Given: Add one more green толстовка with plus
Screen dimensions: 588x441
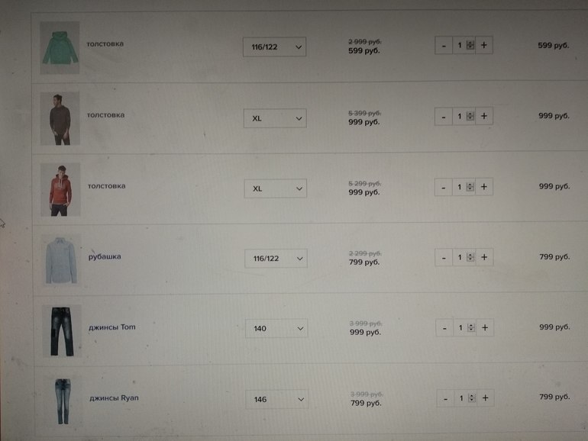Looking at the screenshot, I should 483,46.
